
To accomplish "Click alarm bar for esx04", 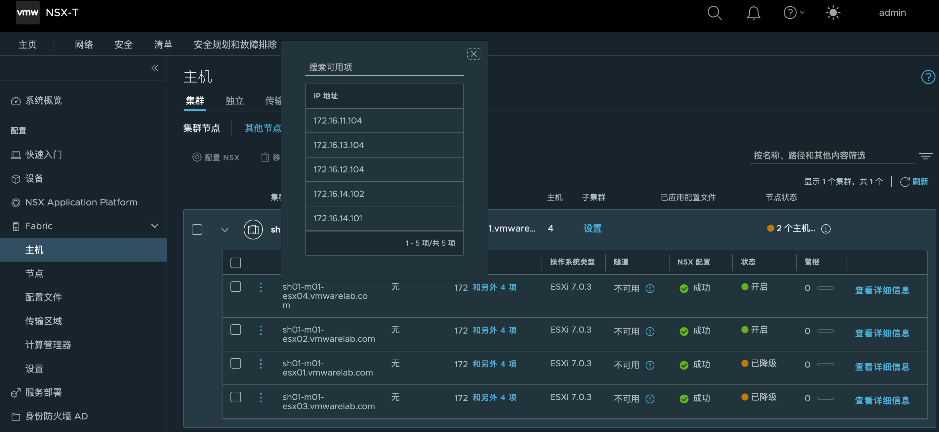I will (825, 288).
